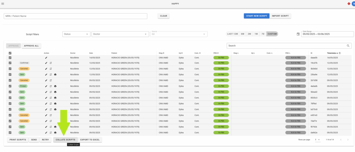Click repeat icon on the Confirmed row

point(51,63)
